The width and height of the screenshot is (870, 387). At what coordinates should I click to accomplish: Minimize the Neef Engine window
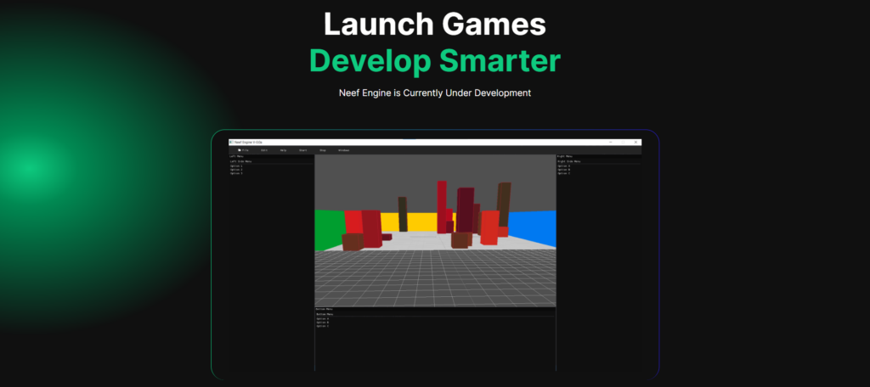click(x=610, y=142)
